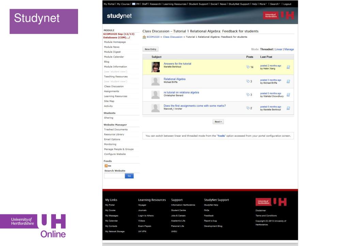Image resolution: width=349 pixels, height=246 pixels.
Task: Open Manage mode link
Action: pyautogui.click(x=289, y=49)
